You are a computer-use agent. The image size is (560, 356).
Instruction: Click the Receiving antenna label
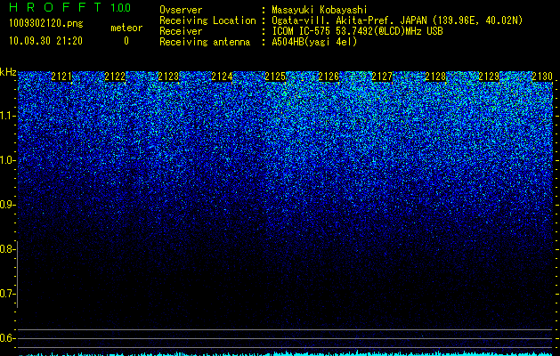click(x=205, y=42)
